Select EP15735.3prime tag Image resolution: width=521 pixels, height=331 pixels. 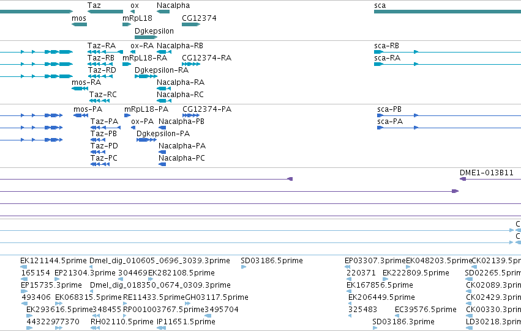coord(24,291)
